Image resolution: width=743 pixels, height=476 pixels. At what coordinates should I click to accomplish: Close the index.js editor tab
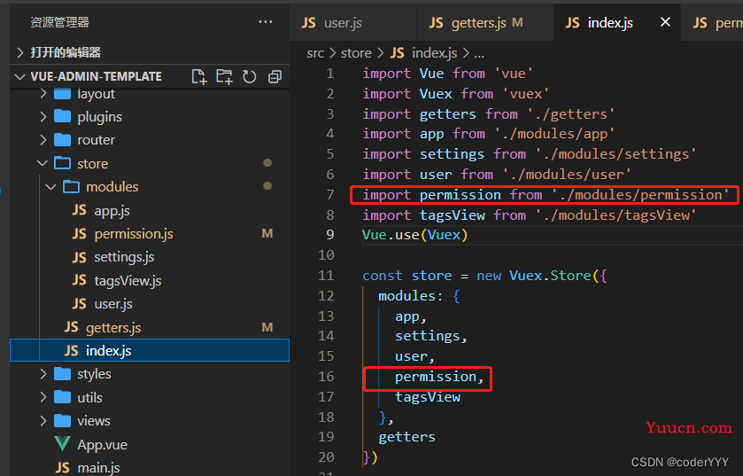665,22
